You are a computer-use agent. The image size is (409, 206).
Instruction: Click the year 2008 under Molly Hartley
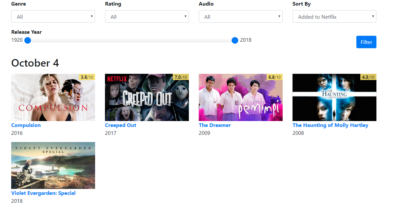tap(298, 133)
